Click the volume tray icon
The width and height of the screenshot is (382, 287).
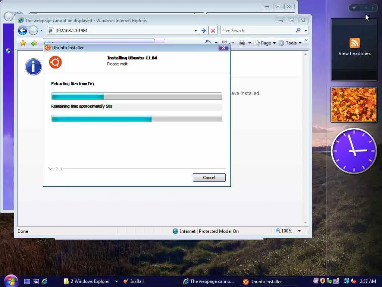coord(353,281)
